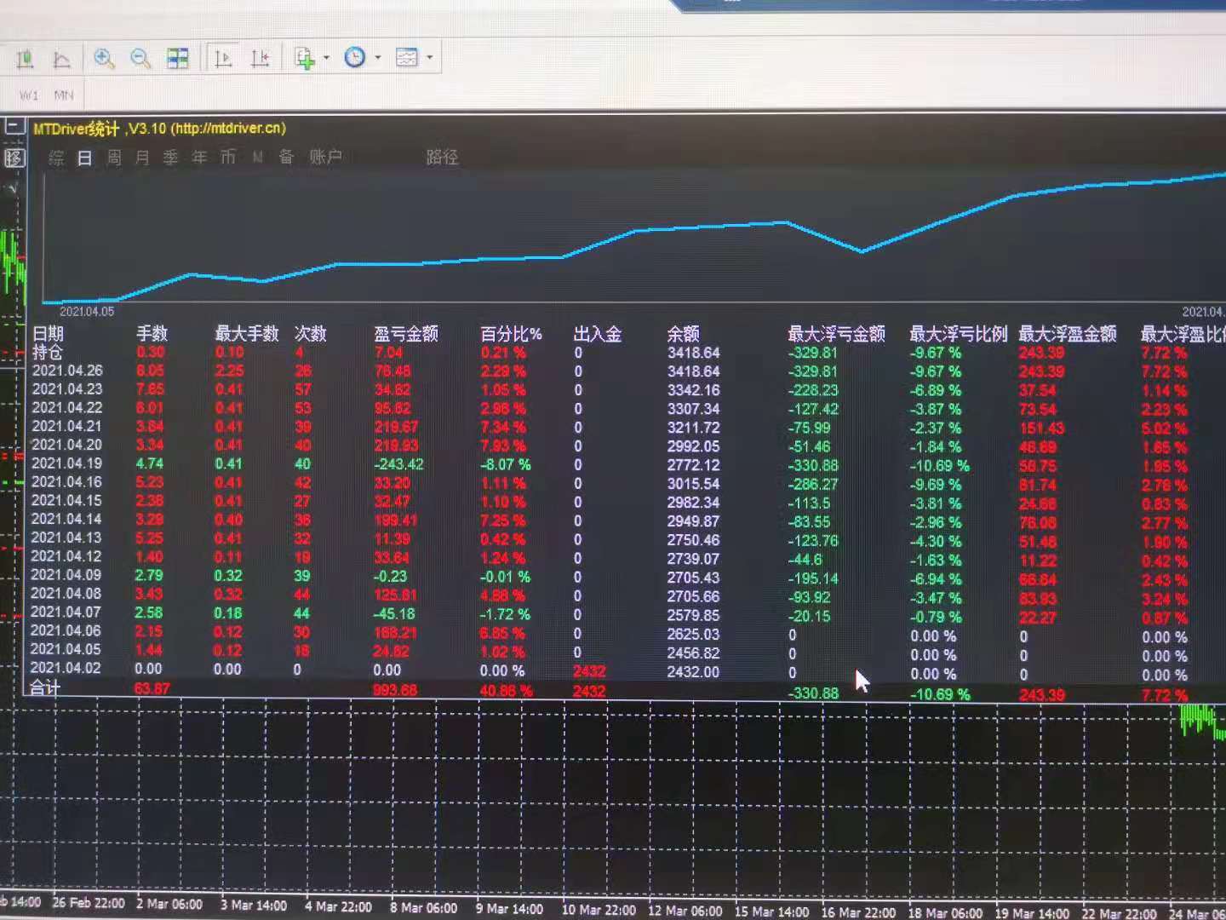The height and width of the screenshot is (920, 1226).
Task: Expand the indicators dropdown arrow
Action: (x=326, y=58)
